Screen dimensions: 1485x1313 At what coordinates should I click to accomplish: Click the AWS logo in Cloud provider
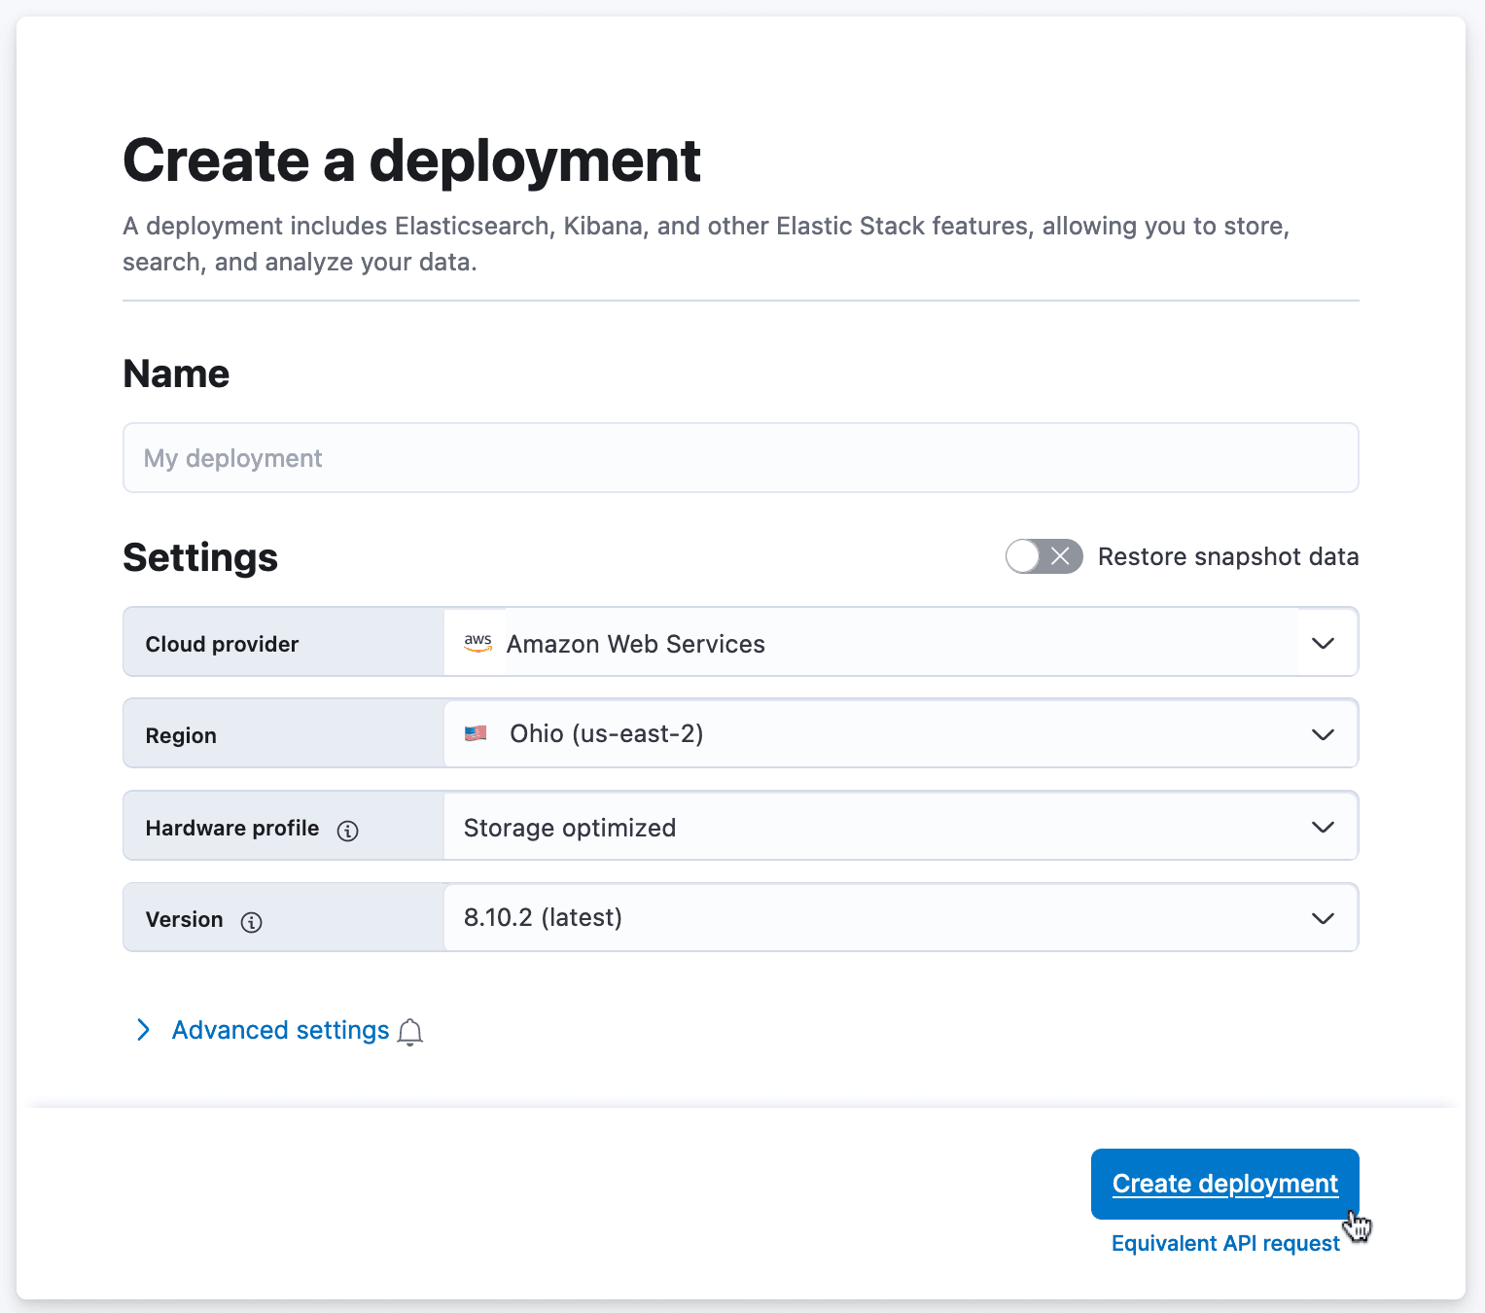click(x=477, y=643)
